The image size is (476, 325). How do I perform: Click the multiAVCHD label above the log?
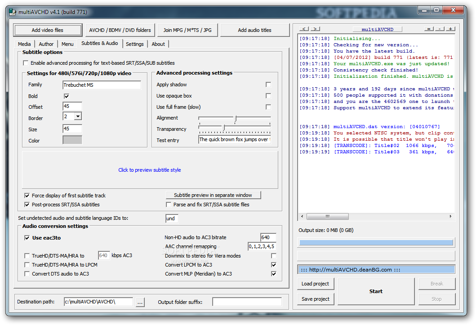point(378,29)
